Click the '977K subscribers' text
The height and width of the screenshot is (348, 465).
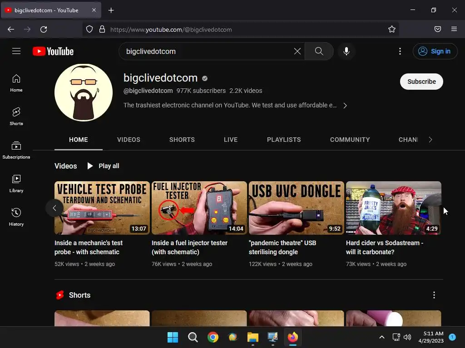[201, 91]
